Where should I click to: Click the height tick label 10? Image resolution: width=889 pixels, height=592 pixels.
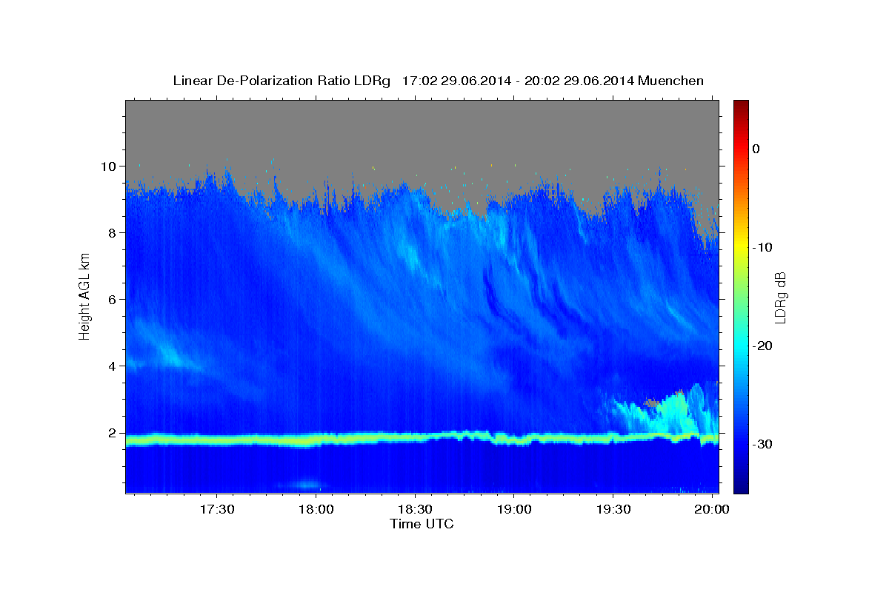[109, 166]
